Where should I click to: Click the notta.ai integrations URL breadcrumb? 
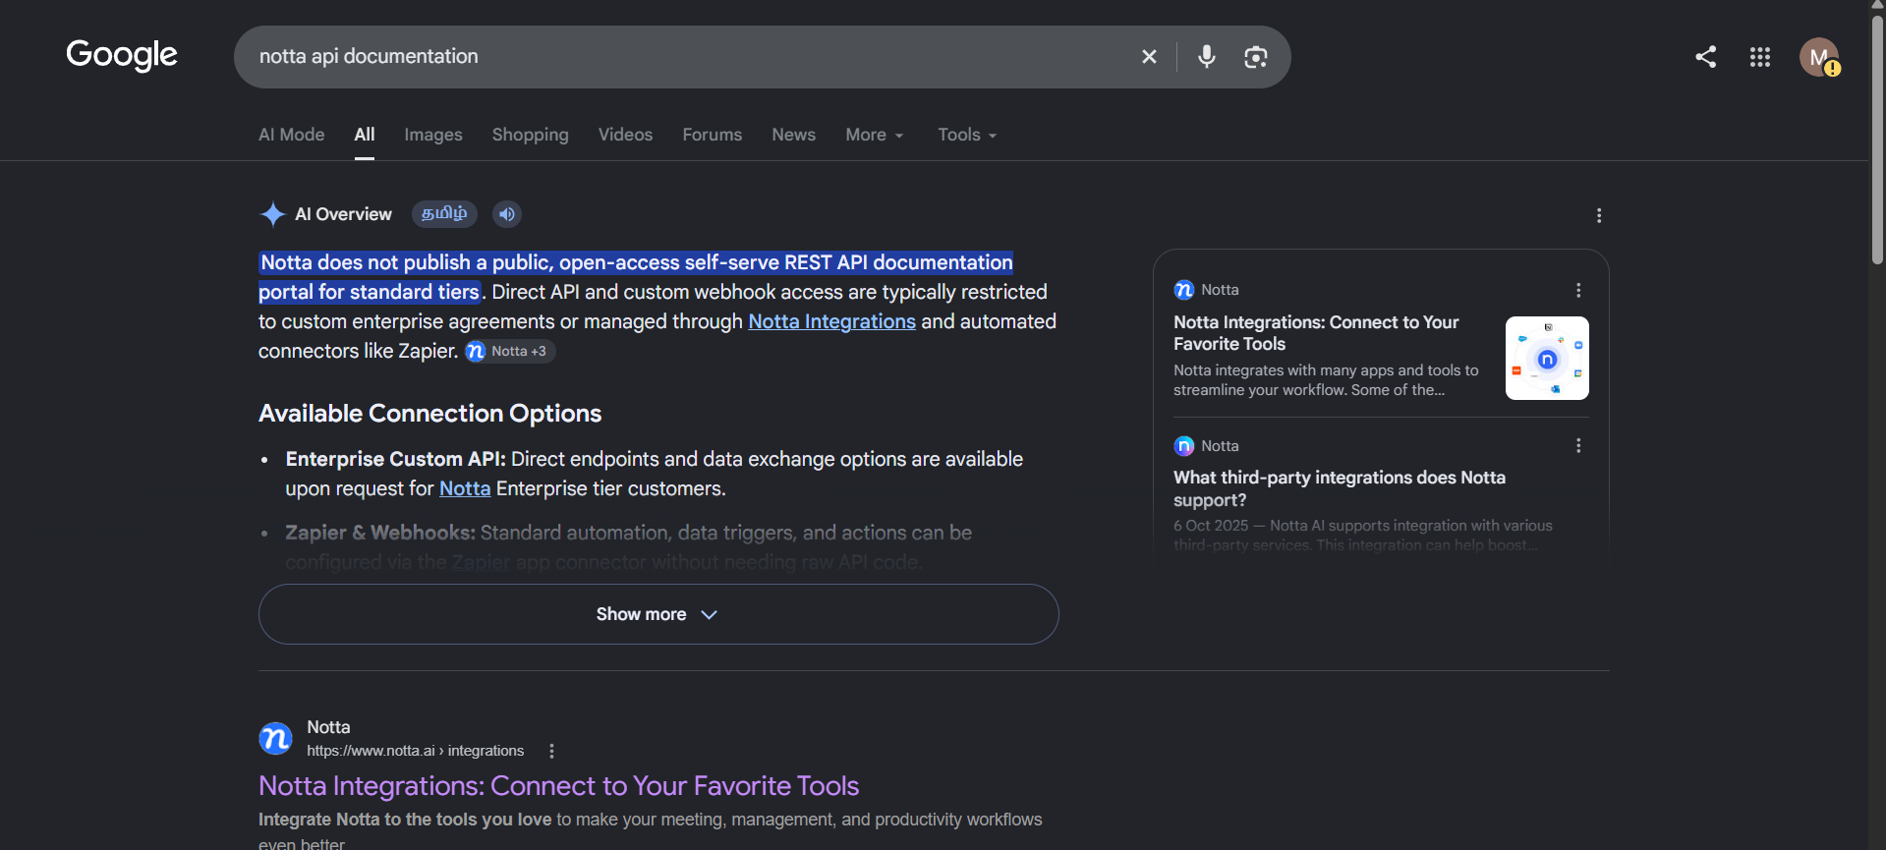[415, 751]
